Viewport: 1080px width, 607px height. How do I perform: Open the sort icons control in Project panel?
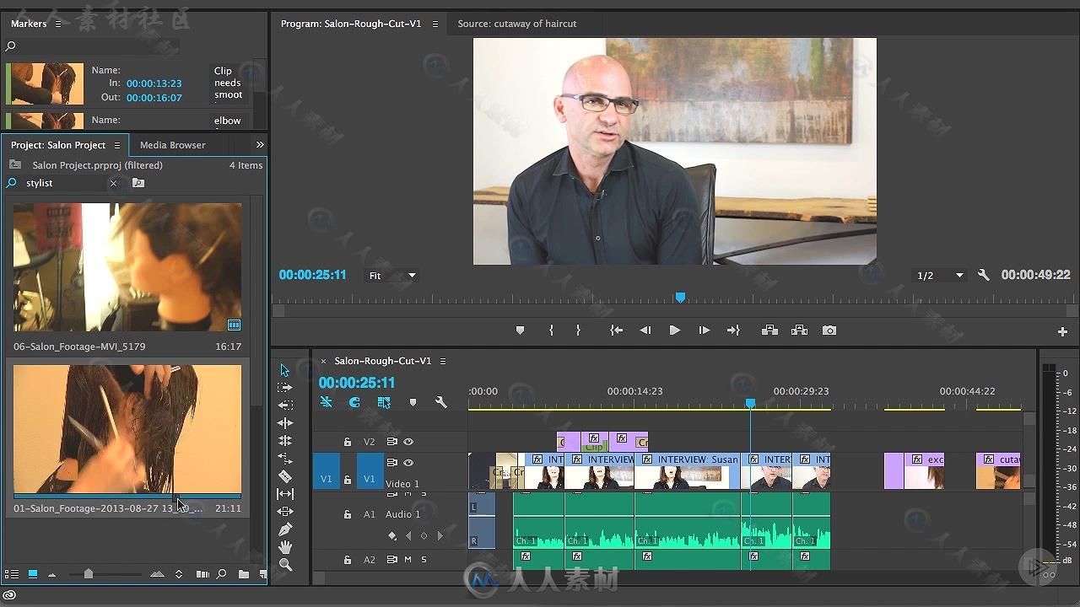pos(179,574)
